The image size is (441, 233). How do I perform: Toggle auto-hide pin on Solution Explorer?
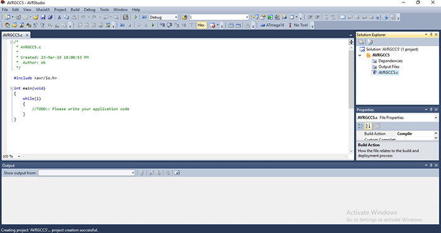click(431, 35)
